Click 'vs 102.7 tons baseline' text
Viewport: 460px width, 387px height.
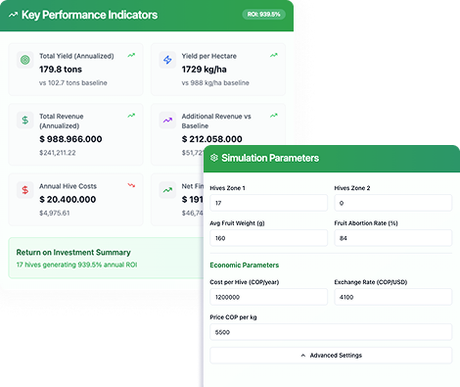point(73,83)
